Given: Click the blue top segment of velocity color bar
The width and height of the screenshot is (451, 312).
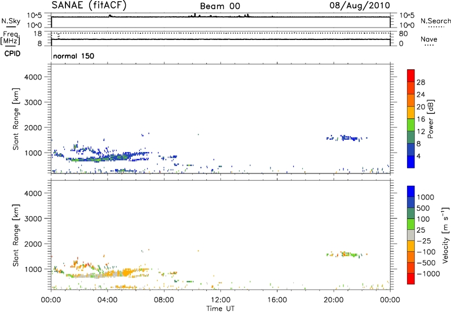Looking at the screenshot, I should coord(411,191).
